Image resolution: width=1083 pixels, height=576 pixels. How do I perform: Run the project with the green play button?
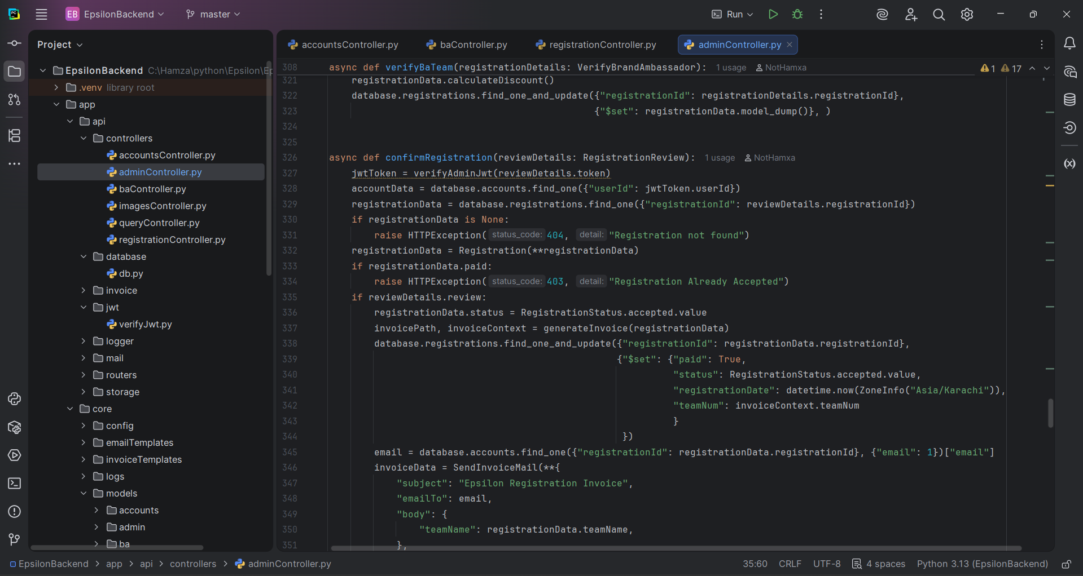[773, 14]
